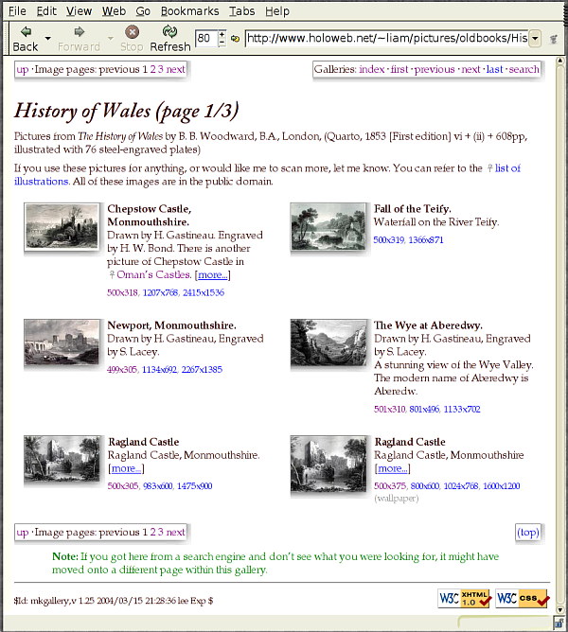The height and width of the screenshot is (632, 568).
Task: Click the W3C CSS validation badge
Action: tap(520, 598)
